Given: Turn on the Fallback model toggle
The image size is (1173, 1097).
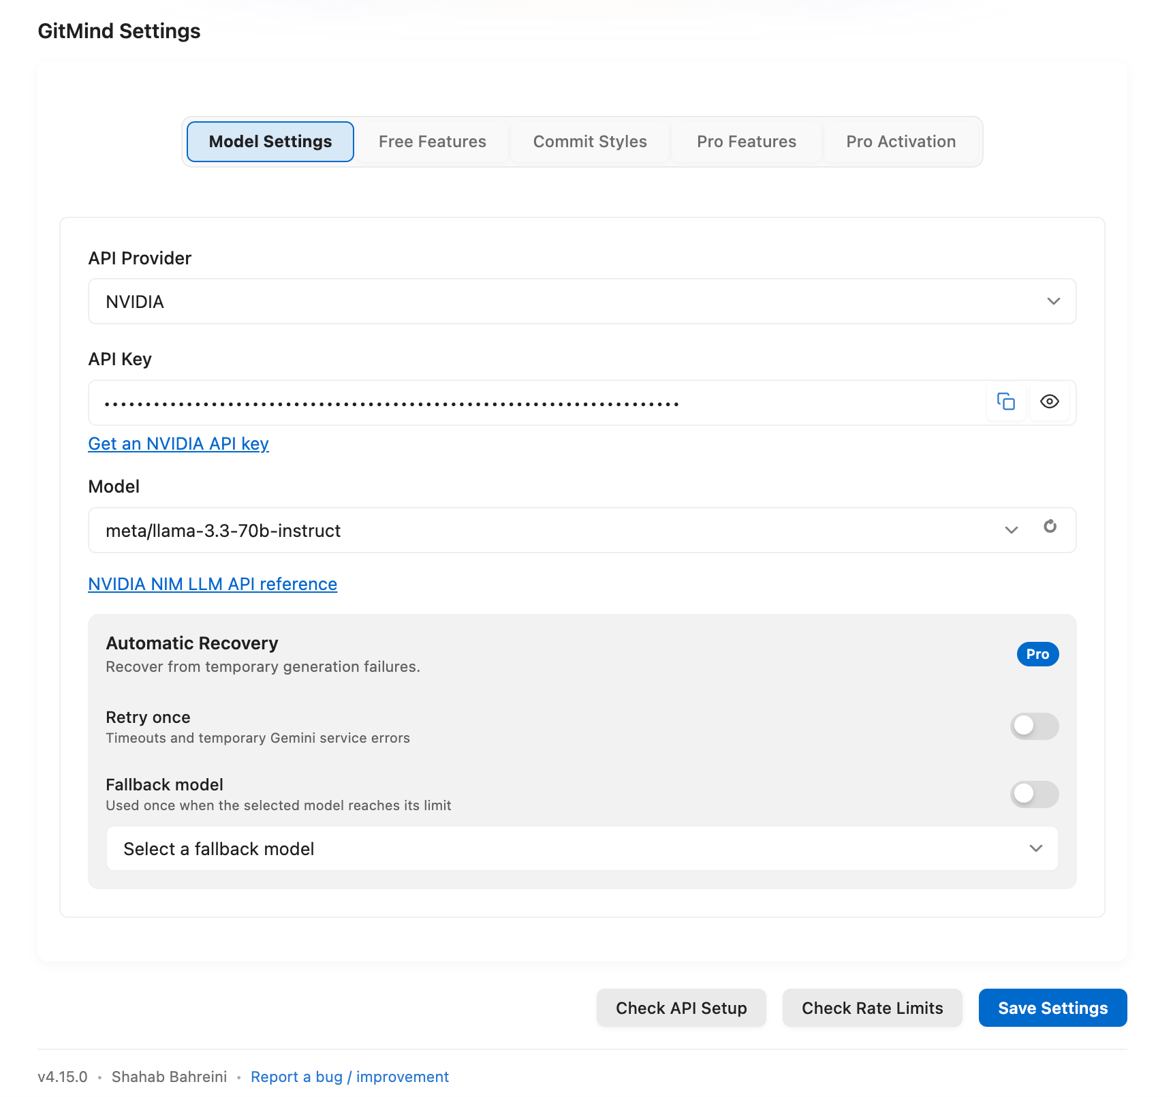Looking at the screenshot, I should pyautogui.click(x=1034, y=794).
